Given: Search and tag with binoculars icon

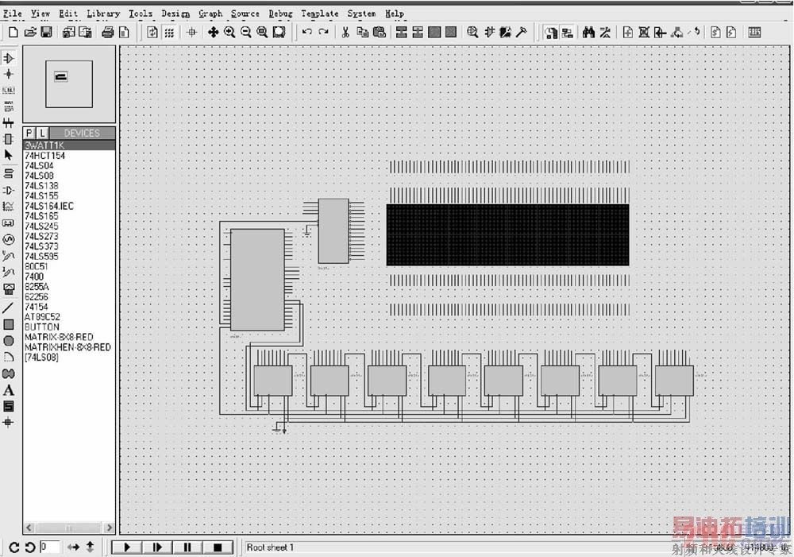Looking at the screenshot, I should click(588, 33).
